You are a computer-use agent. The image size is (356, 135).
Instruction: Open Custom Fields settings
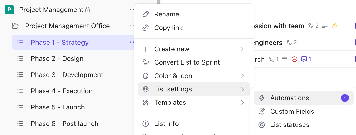[x=292, y=112]
